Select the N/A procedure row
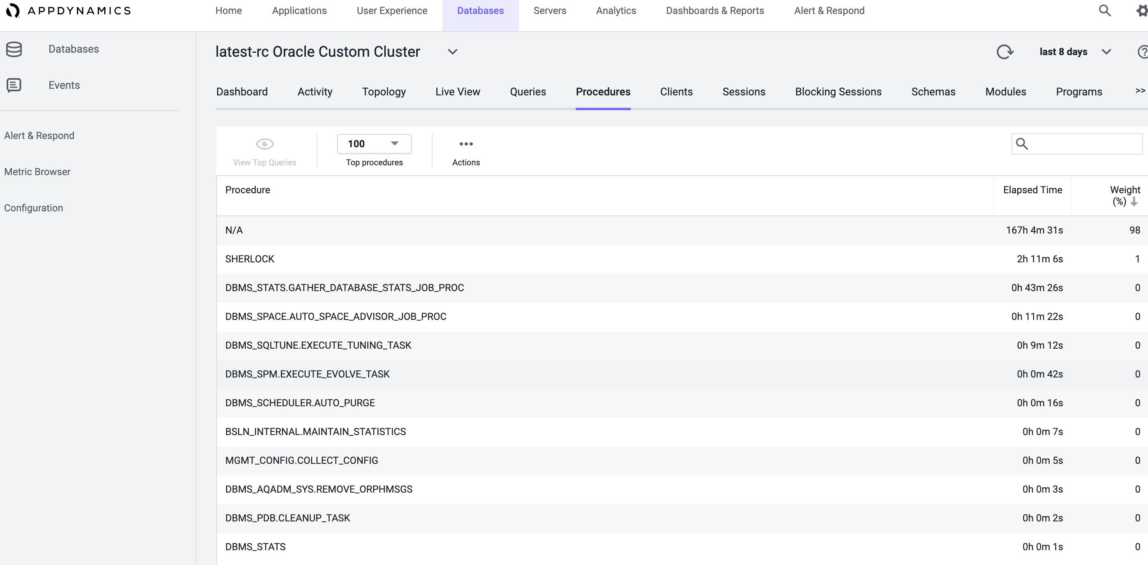Viewport: 1148px width, 565px height. [x=682, y=230]
